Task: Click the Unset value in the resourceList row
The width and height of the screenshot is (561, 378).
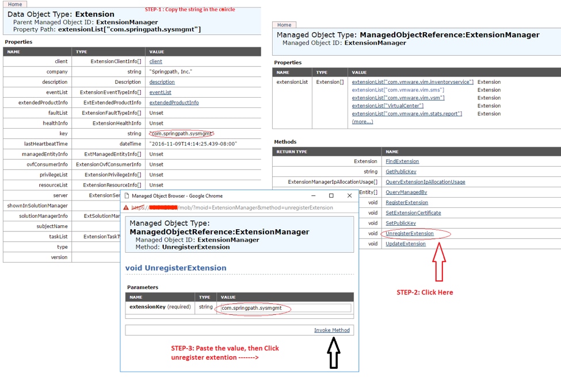Action: [x=157, y=185]
